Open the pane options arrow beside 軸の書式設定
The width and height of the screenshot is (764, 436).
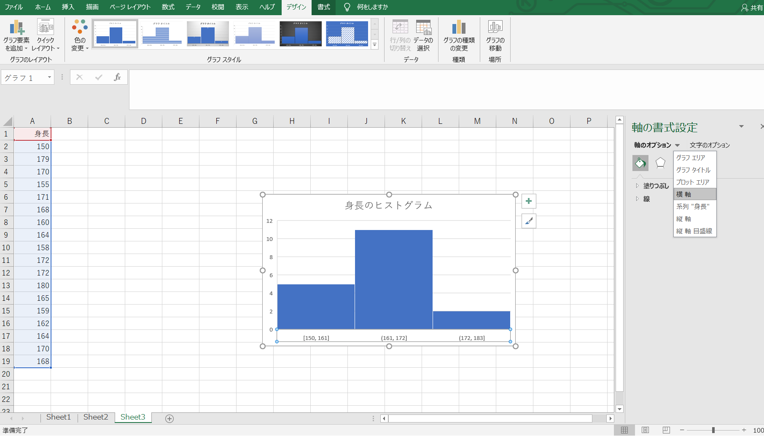741,126
